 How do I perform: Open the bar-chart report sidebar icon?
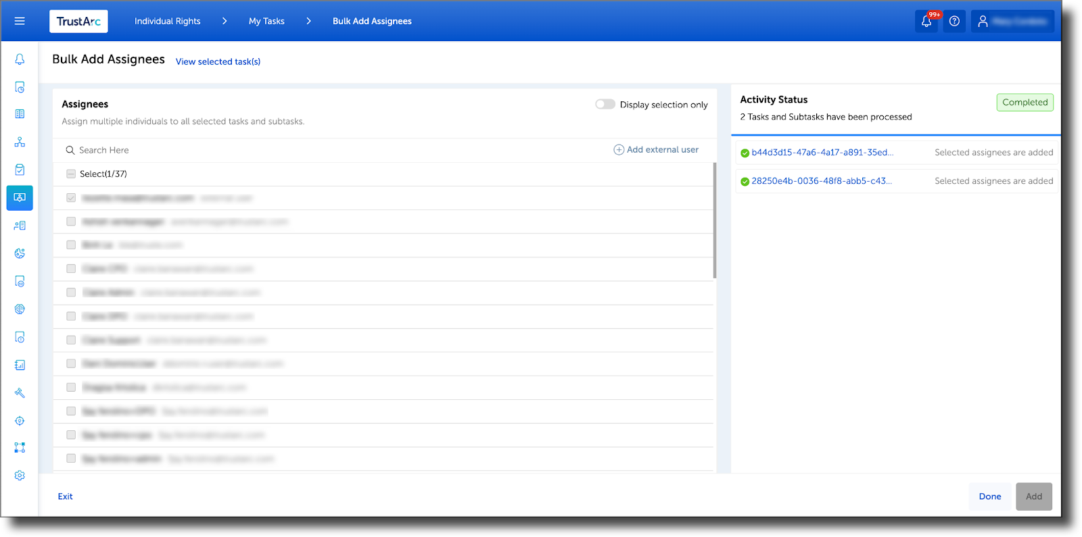(x=20, y=365)
